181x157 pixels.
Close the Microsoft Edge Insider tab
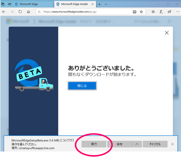[x=92, y=4]
